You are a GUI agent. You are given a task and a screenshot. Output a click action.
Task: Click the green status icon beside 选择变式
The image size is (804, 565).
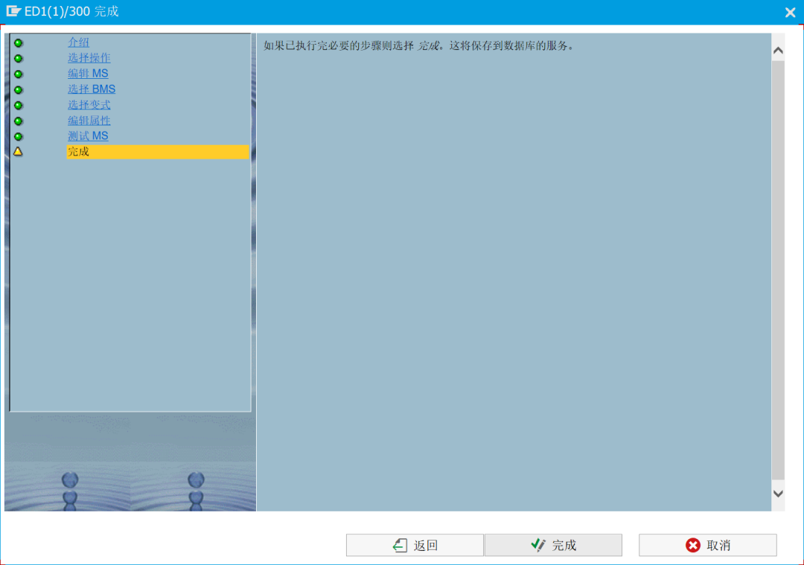tap(19, 106)
